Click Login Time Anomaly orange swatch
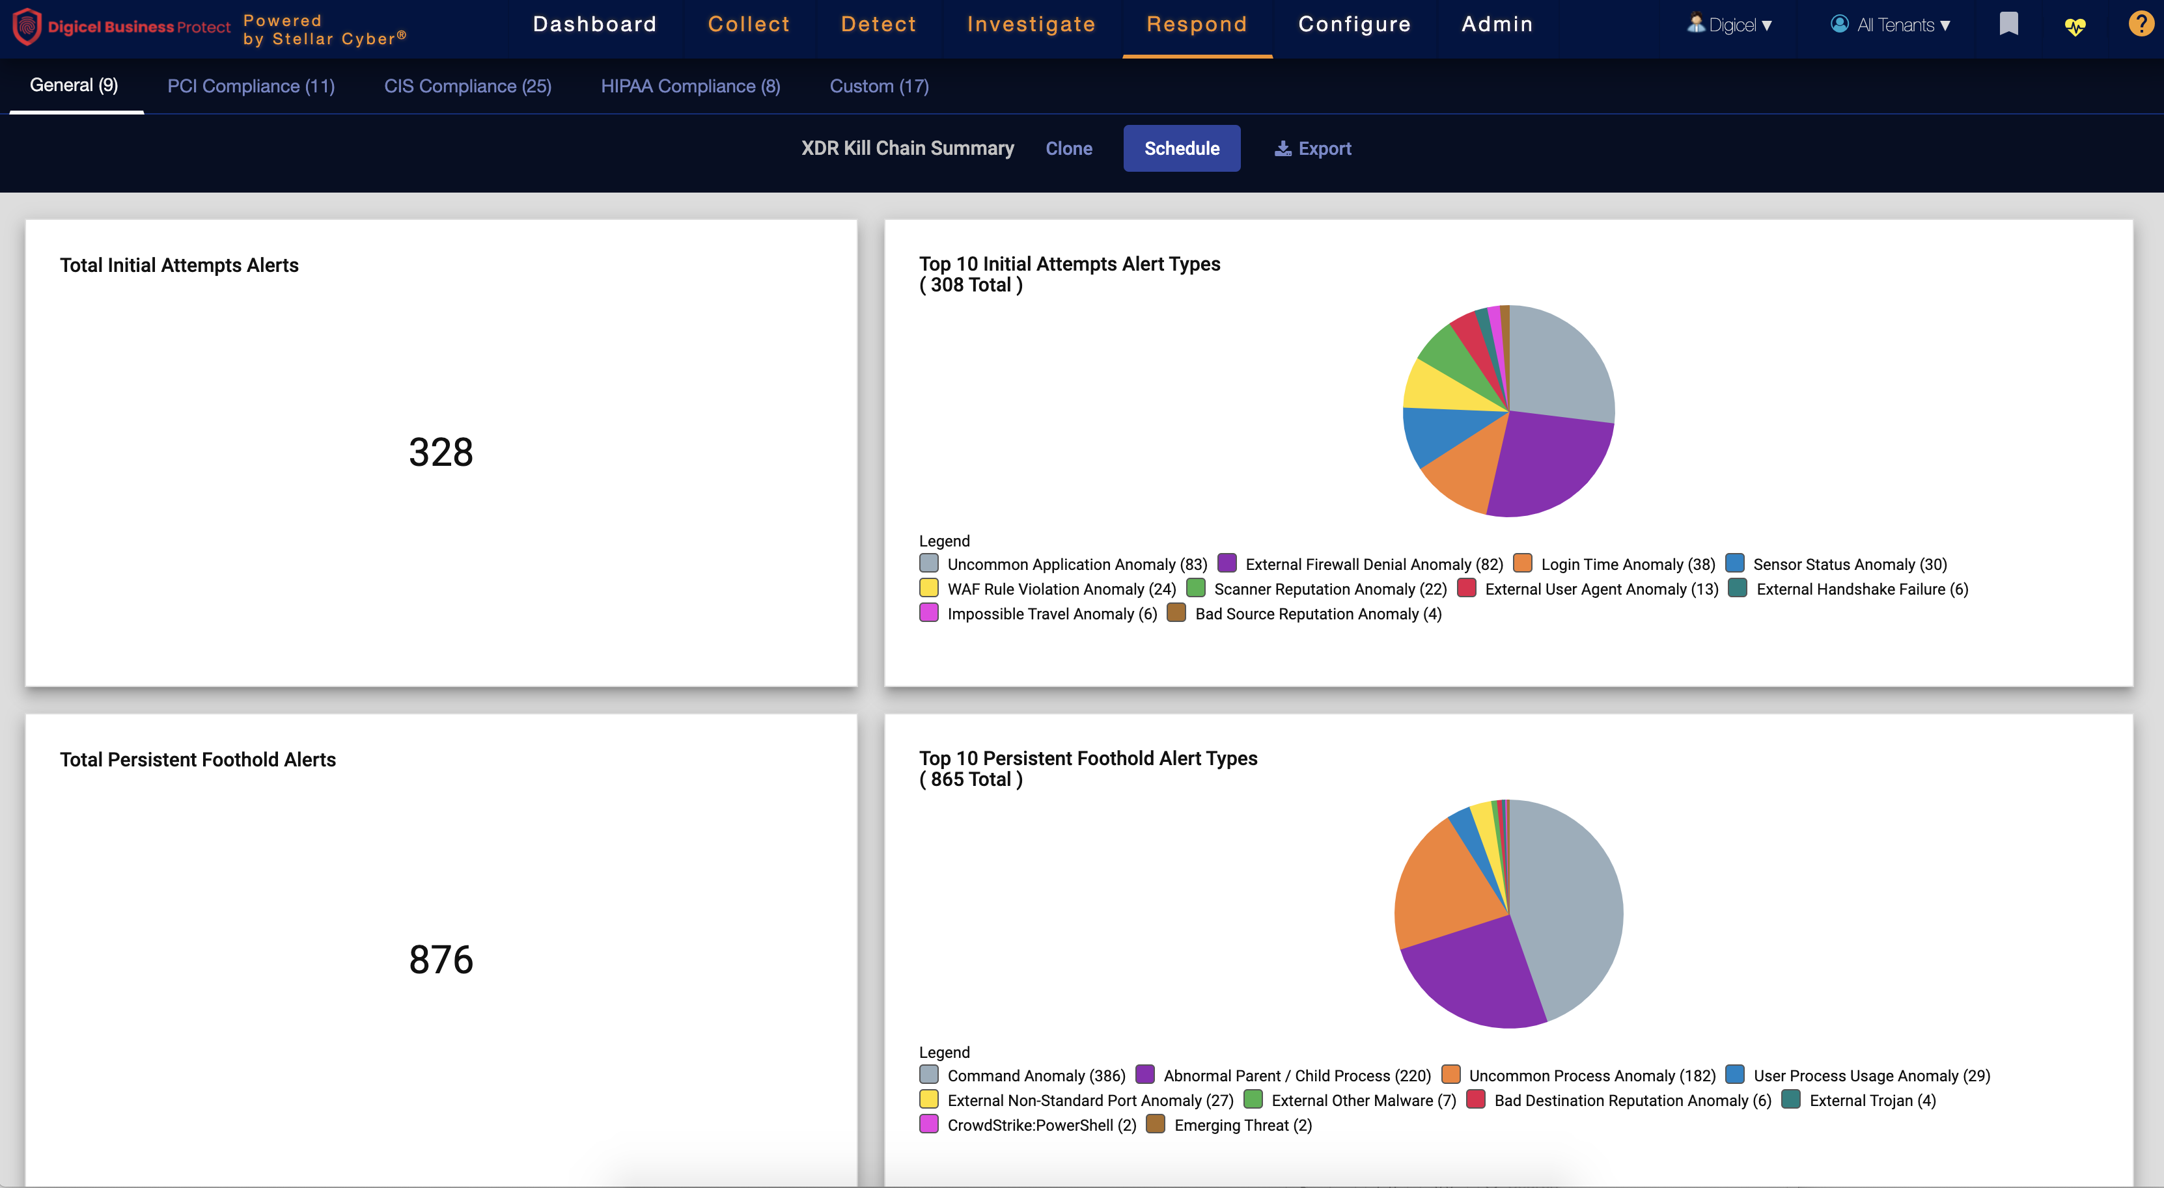The height and width of the screenshot is (1188, 2164). click(1522, 563)
